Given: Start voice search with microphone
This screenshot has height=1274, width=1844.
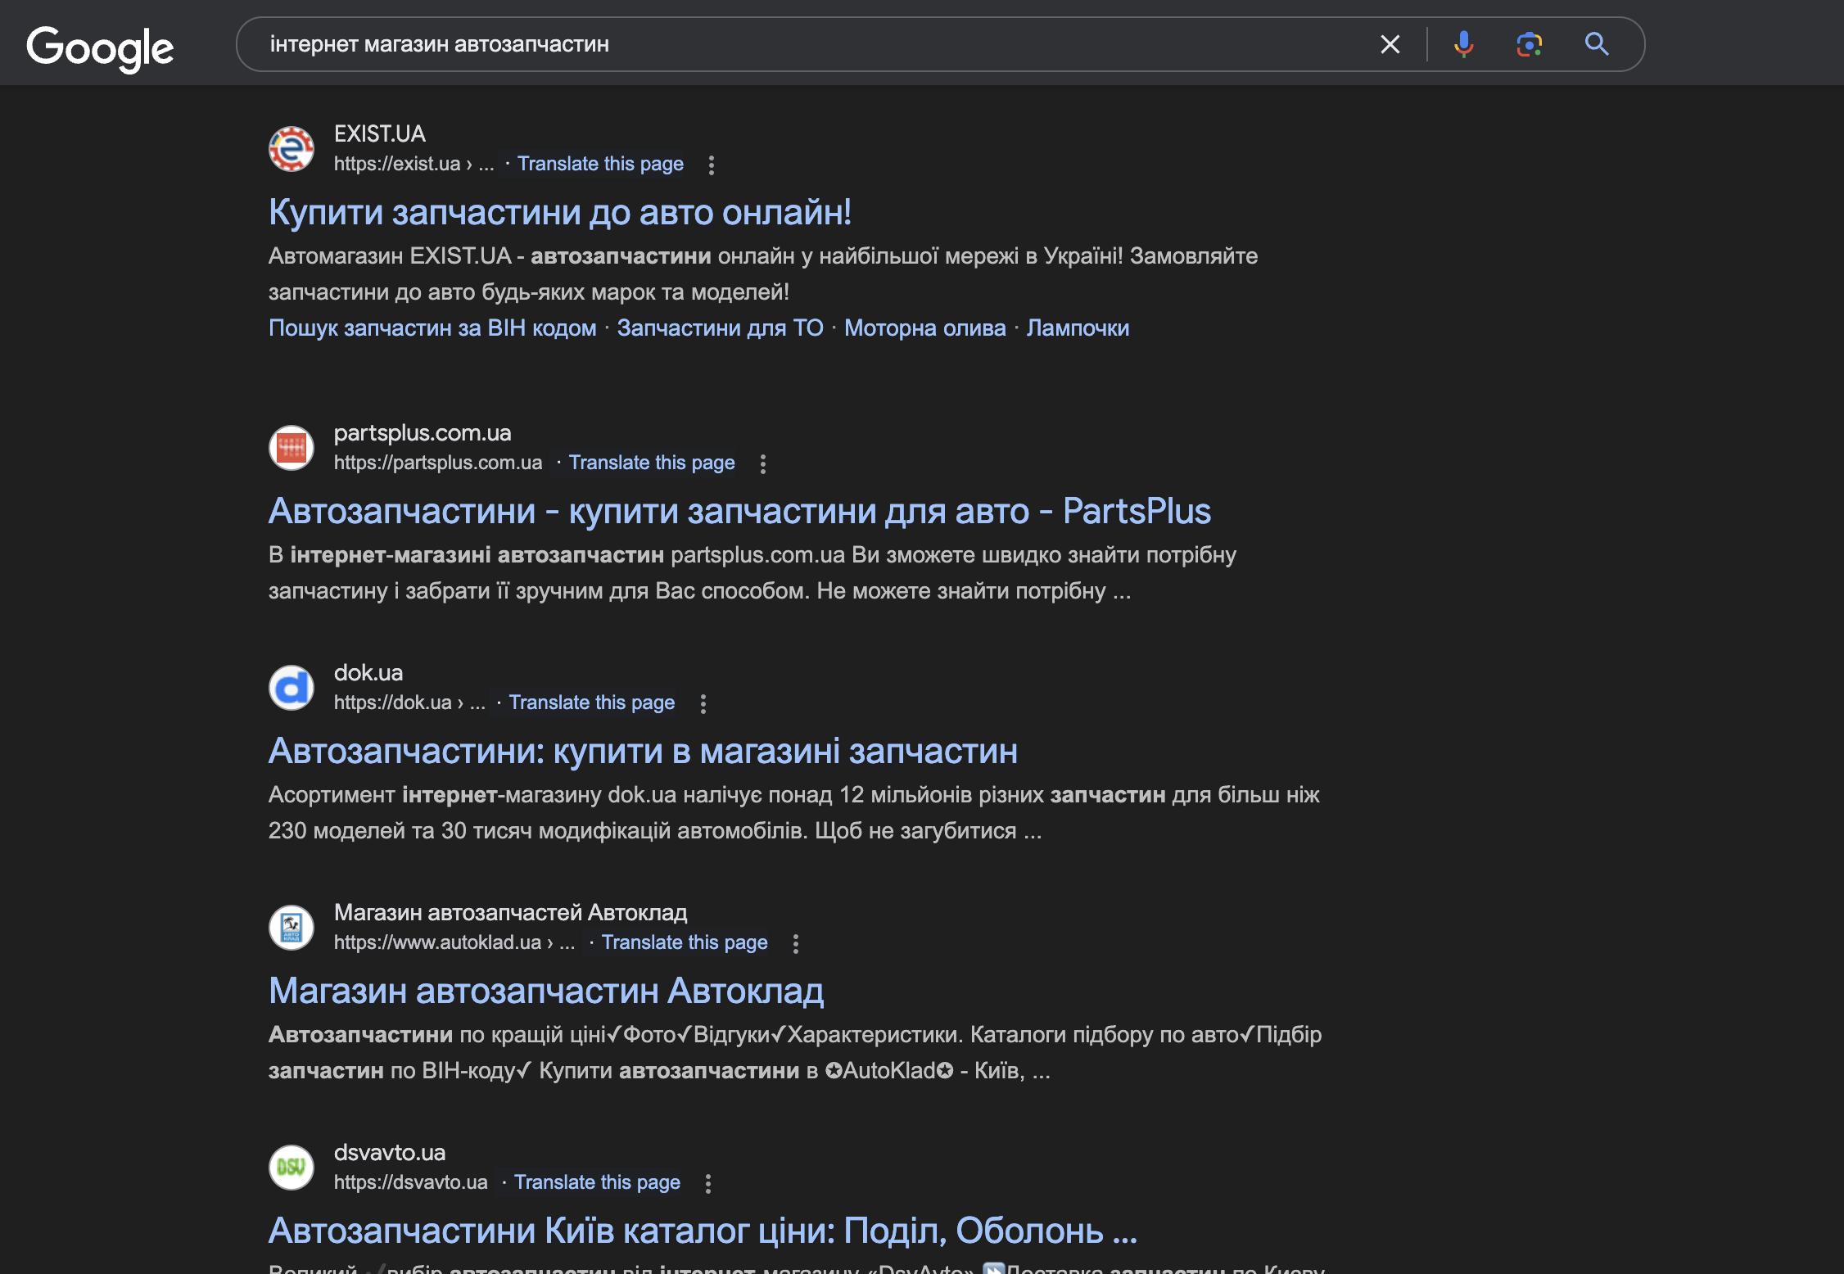Looking at the screenshot, I should coord(1463,44).
